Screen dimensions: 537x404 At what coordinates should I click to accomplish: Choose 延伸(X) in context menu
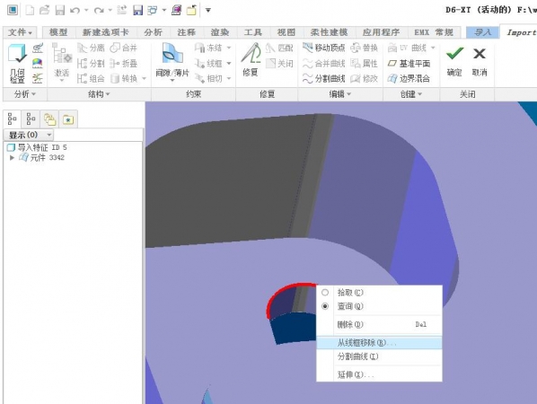coord(379,374)
